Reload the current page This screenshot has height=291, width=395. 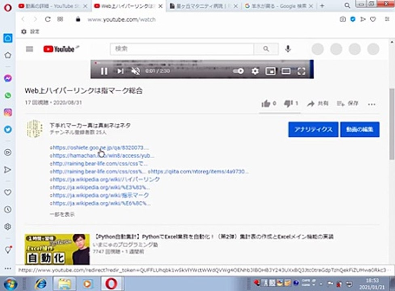point(48,19)
